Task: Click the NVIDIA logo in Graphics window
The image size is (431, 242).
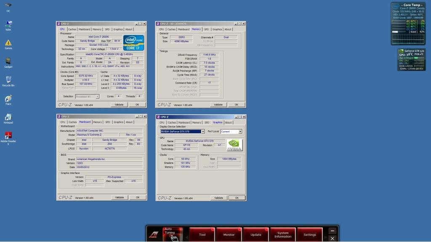Action: tap(234, 145)
